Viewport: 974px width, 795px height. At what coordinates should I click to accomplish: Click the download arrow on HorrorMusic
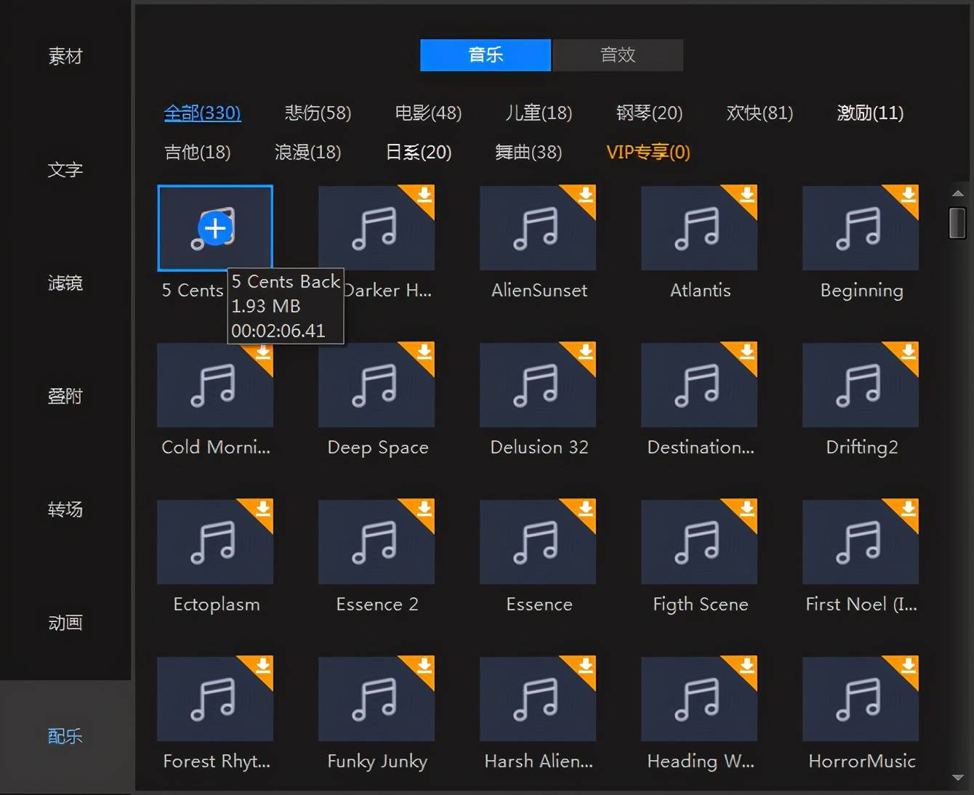coord(907,668)
